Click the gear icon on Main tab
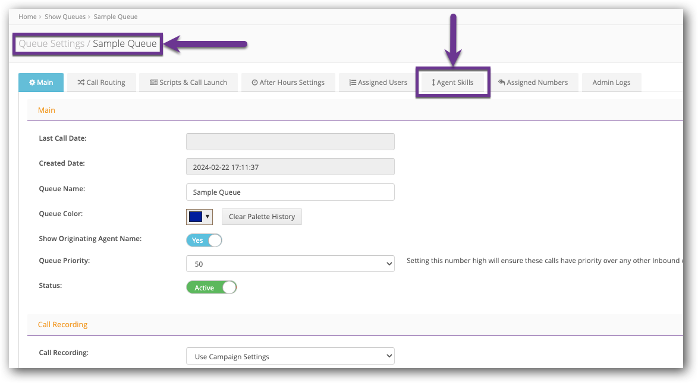This screenshot has height=383, width=698. [x=32, y=83]
